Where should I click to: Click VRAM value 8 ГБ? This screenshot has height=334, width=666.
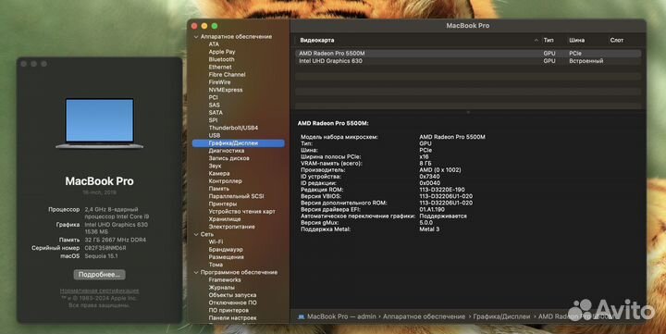pos(425,164)
